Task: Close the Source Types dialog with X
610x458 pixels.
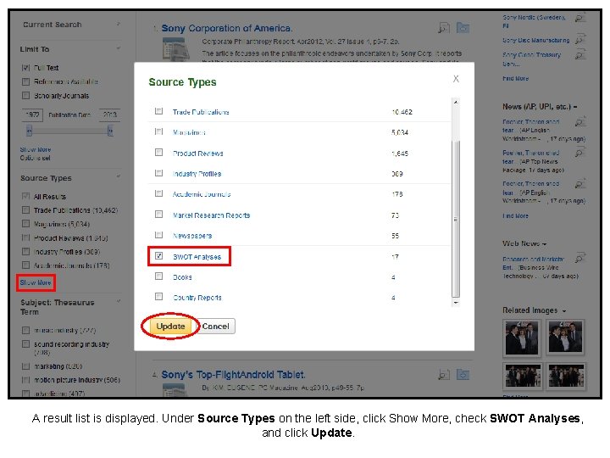Action: pos(456,79)
